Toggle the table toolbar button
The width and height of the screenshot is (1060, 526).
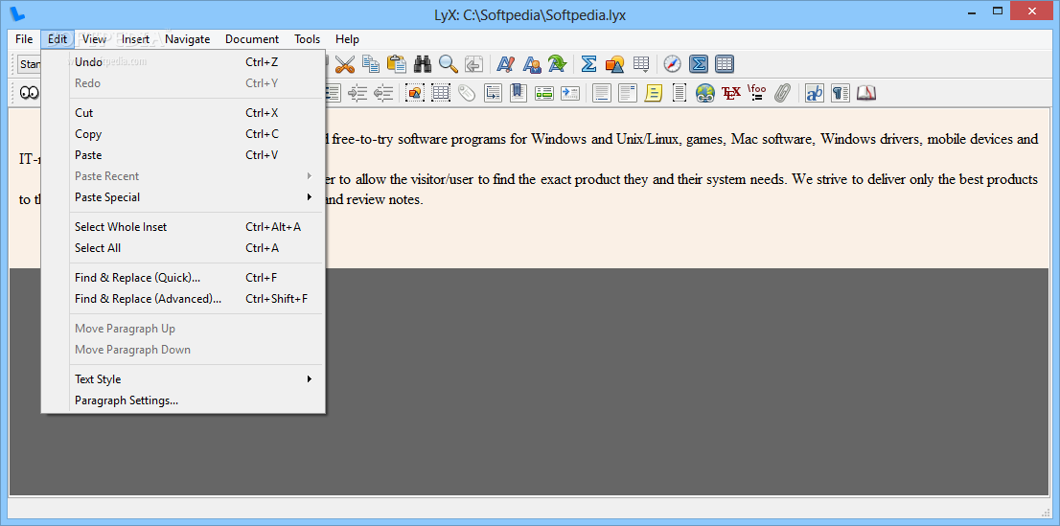point(725,64)
